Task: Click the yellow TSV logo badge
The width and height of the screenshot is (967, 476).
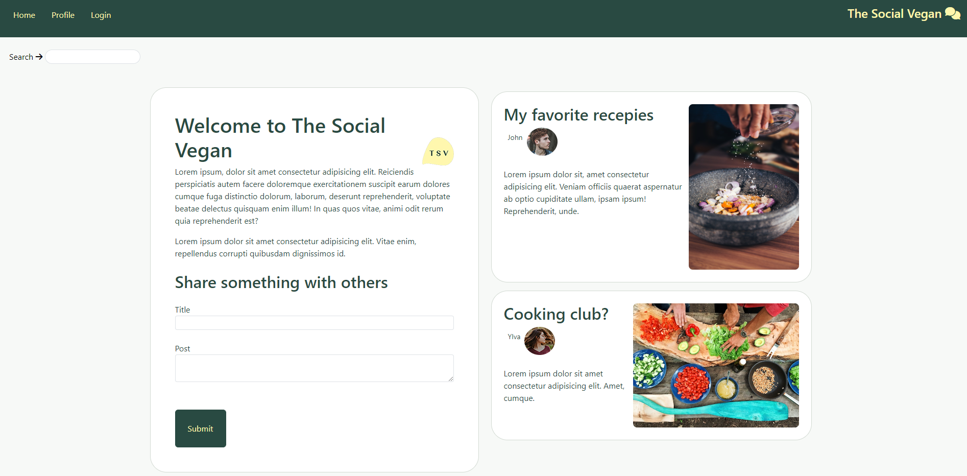Action: [x=438, y=152]
